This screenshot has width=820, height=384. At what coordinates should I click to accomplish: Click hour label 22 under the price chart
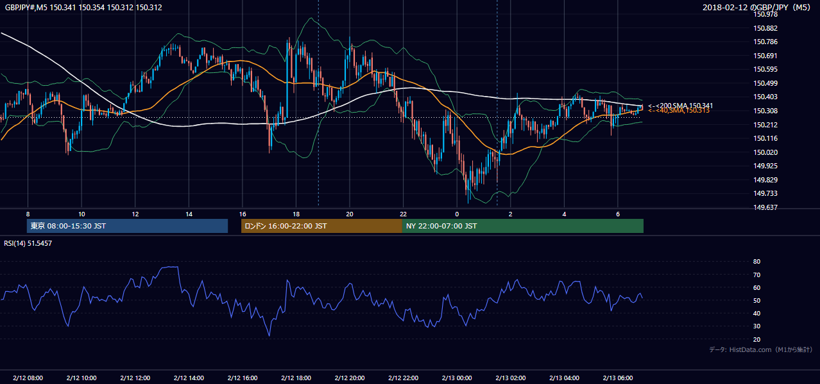tap(404, 214)
